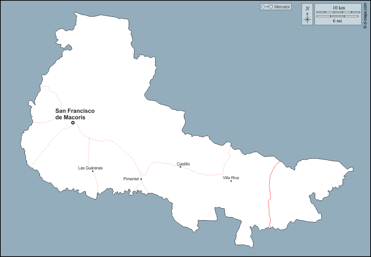Image resolution: width=371 pixels, height=257 pixels.
Task: Click the Mercator projection label
Action: point(282,7)
